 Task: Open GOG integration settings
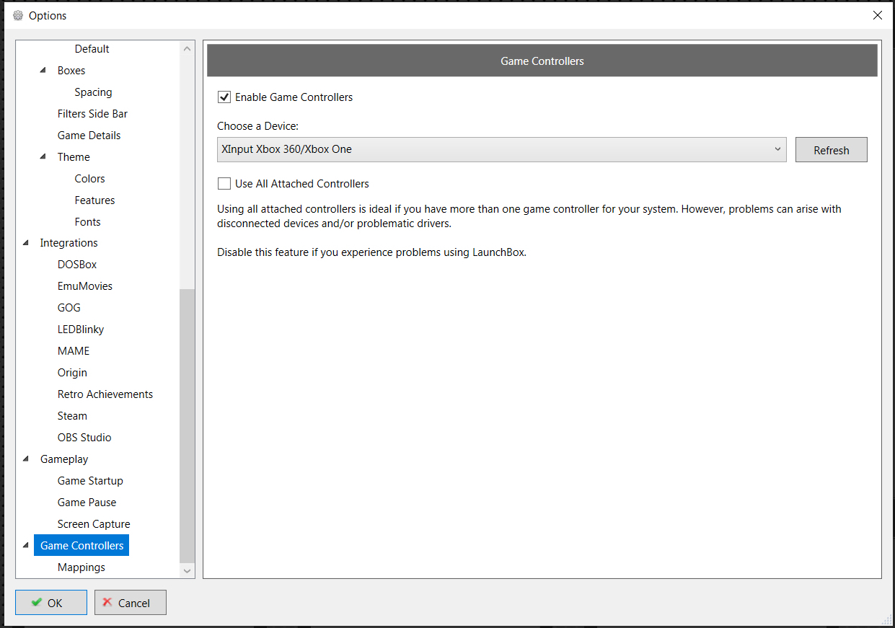pyautogui.click(x=69, y=308)
